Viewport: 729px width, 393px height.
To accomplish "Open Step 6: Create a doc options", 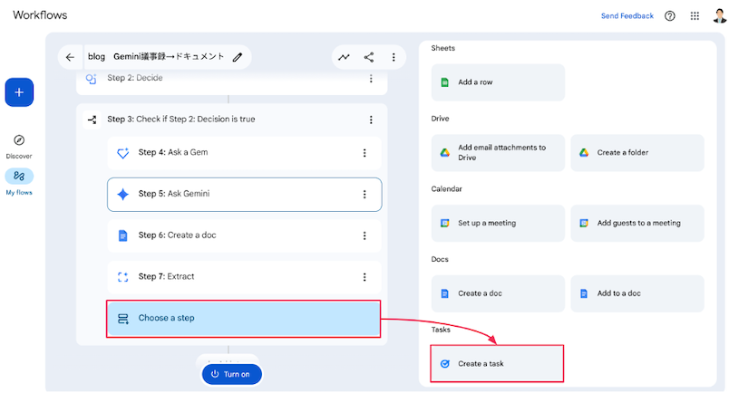I will pyautogui.click(x=364, y=235).
